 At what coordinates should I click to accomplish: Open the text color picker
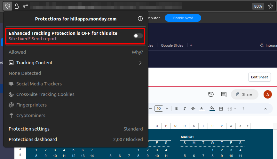click(202, 109)
